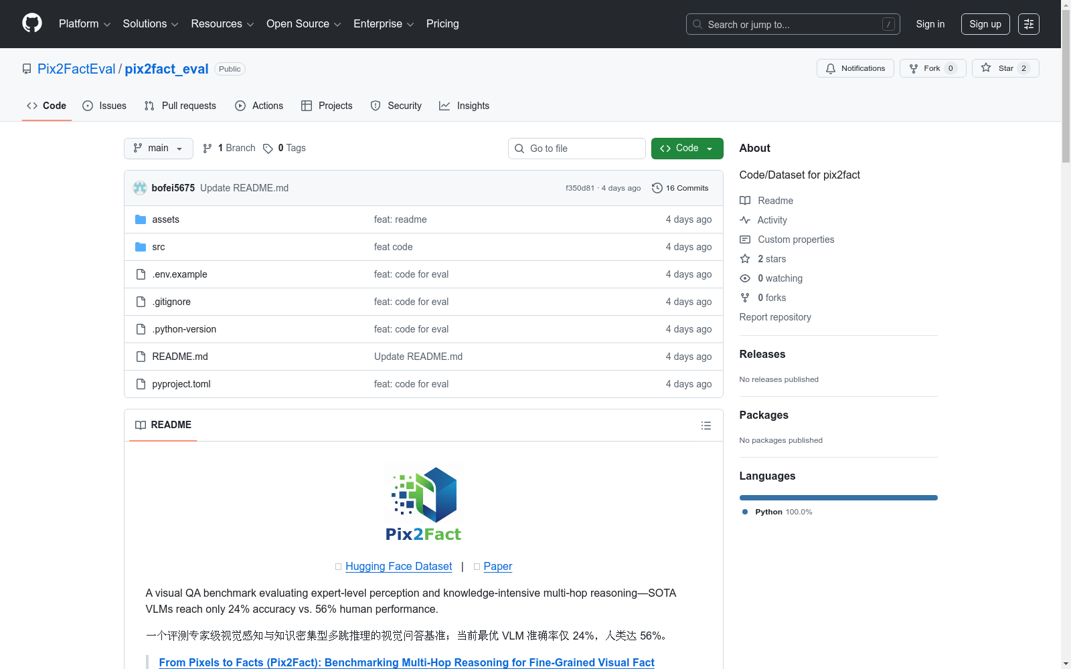Image resolution: width=1071 pixels, height=669 pixels.
Task: Open the README outline icon
Action: [x=706, y=425]
